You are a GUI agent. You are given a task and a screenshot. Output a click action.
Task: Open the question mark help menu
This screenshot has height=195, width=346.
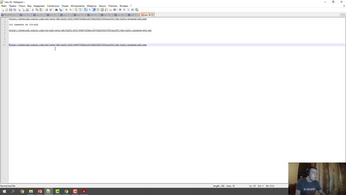coord(131,6)
